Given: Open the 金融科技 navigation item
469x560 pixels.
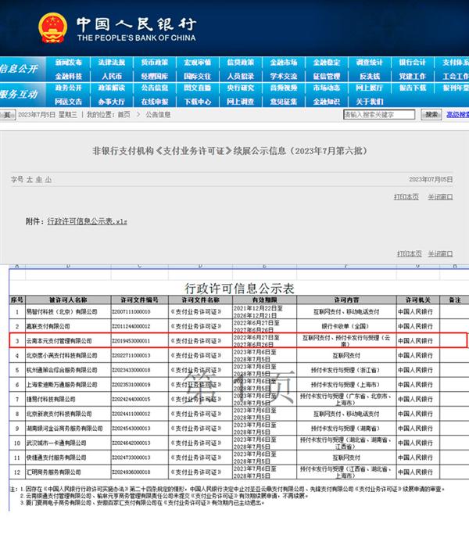Looking at the screenshot, I should [x=69, y=76].
